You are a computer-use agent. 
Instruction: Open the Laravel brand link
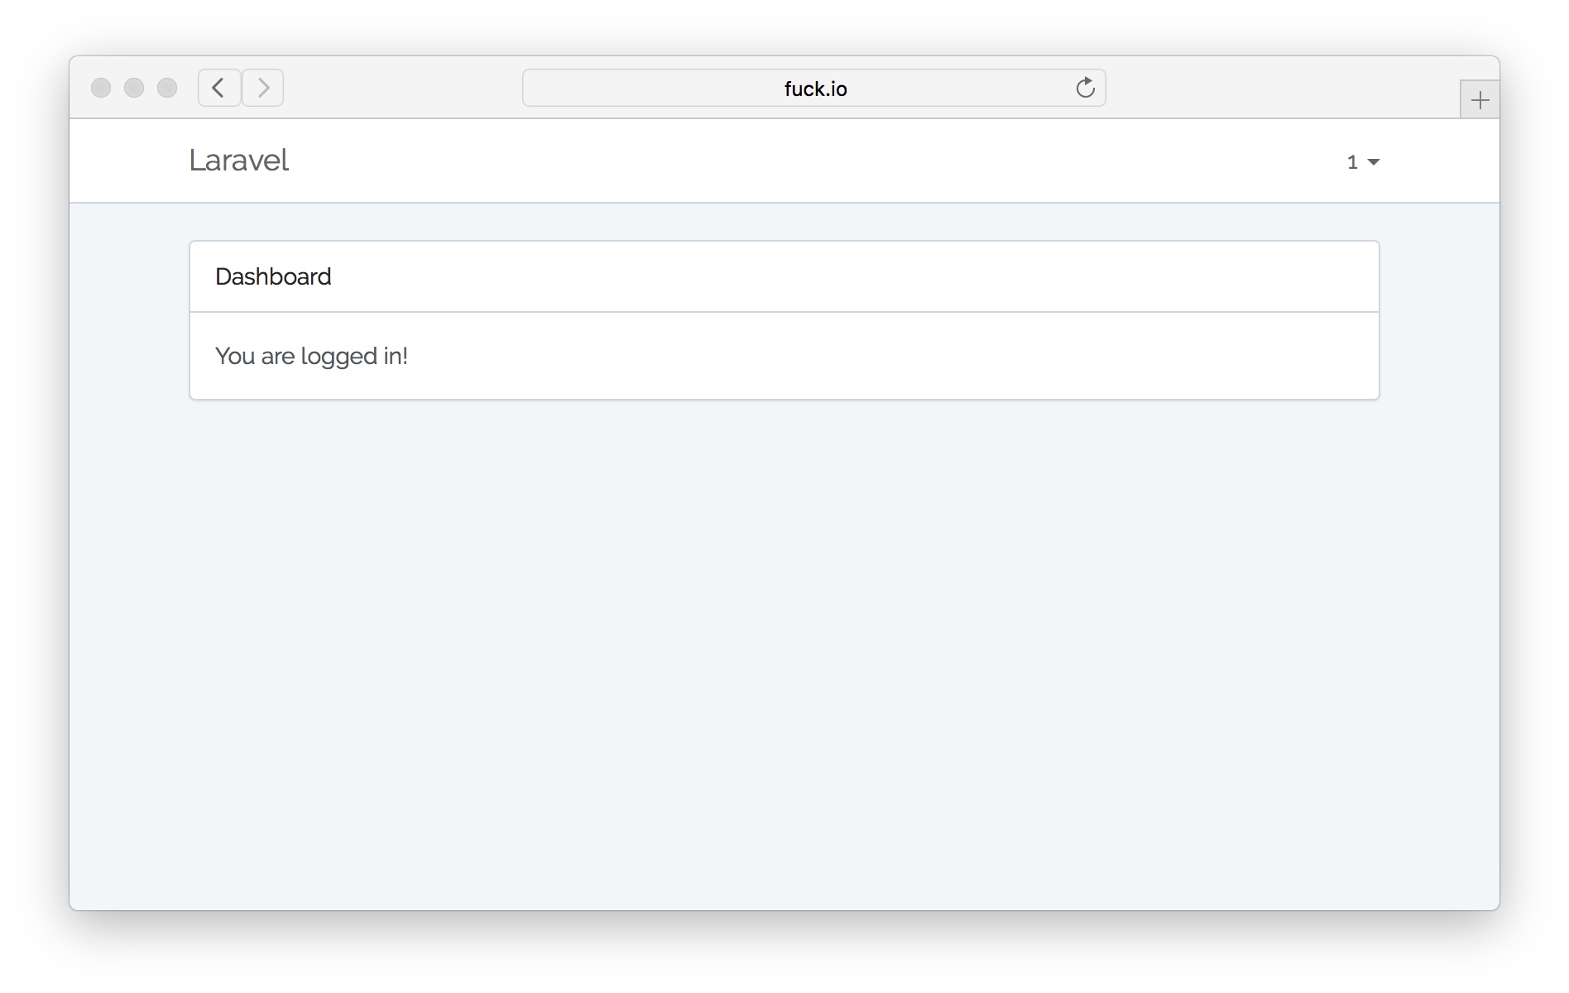(x=238, y=161)
